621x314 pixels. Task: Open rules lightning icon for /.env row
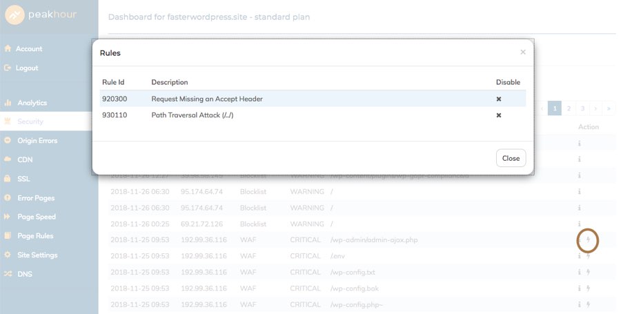(588, 256)
